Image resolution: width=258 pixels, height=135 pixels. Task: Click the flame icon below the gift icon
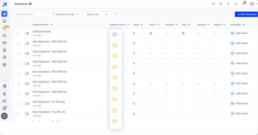tap(5, 94)
